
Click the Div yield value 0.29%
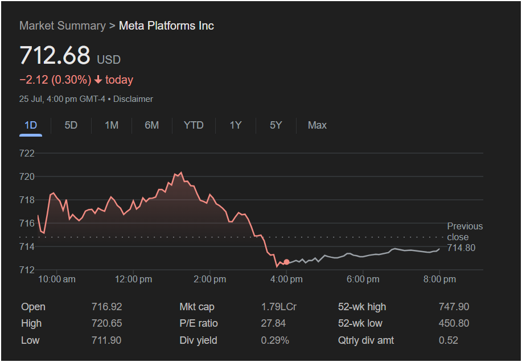(x=275, y=340)
